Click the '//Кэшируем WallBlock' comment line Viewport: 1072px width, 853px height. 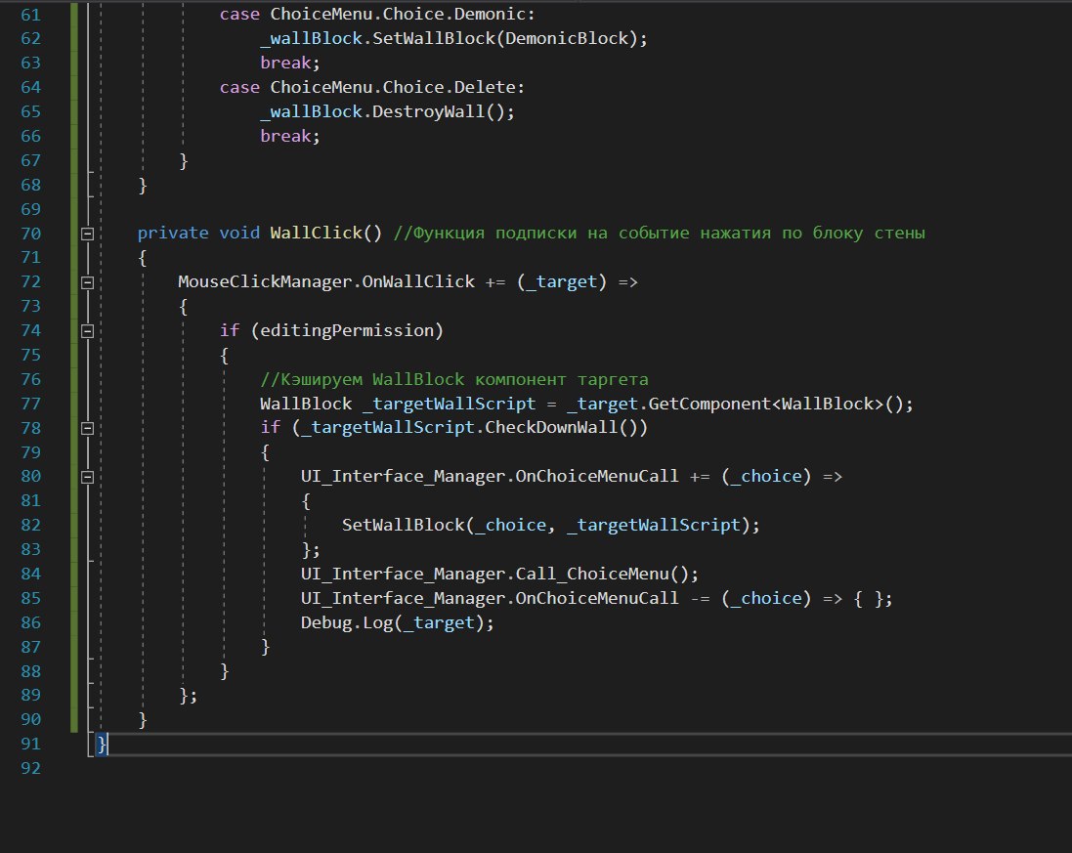pyautogui.click(x=454, y=380)
